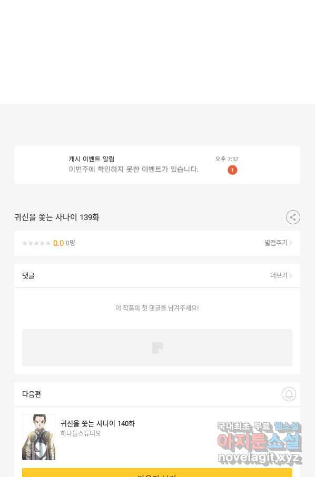Open 귀신을 쫓는 사나이 140화 title link
The height and width of the screenshot is (477, 315).
pos(97,423)
